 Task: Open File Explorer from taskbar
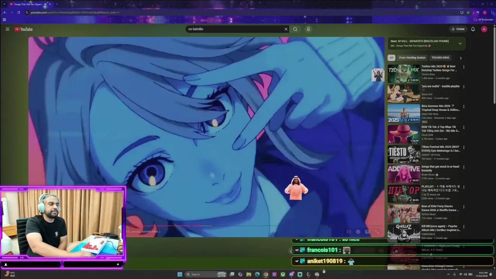pyautogui.click(x=249, y=274)
